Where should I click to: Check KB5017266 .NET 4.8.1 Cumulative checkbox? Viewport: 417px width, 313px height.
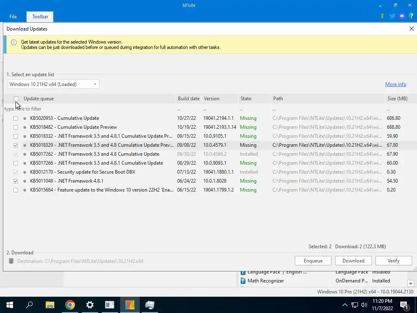(16, 163)
